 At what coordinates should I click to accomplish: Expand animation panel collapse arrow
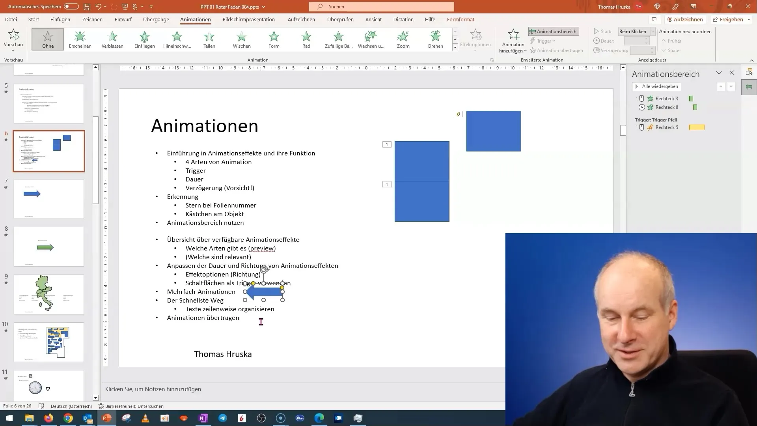pos(718,72)
